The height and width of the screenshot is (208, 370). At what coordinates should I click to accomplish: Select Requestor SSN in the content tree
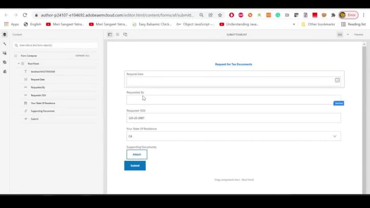coord(38,95)
